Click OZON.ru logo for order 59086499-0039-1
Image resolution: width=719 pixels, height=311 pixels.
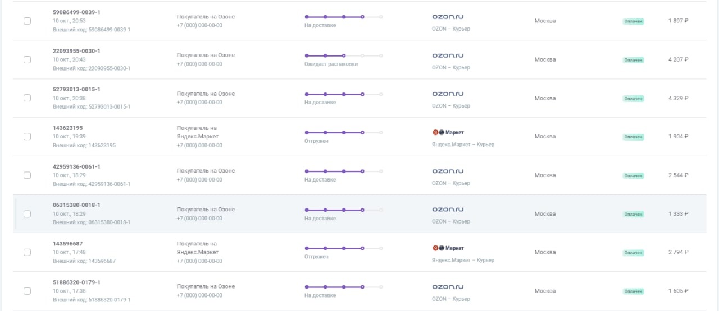[448, 17]
